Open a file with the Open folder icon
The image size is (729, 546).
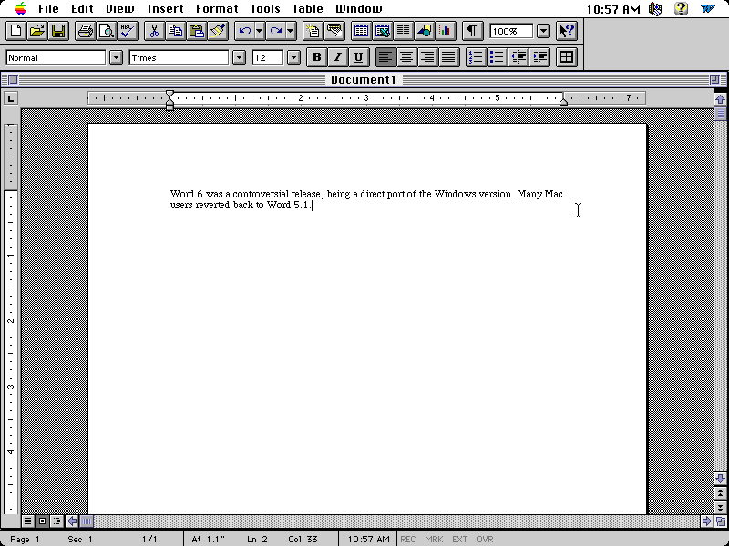pyautogui.click(x=37, y=31)
